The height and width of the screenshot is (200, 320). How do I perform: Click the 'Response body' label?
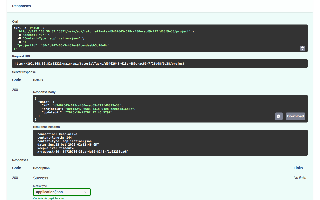44,92
